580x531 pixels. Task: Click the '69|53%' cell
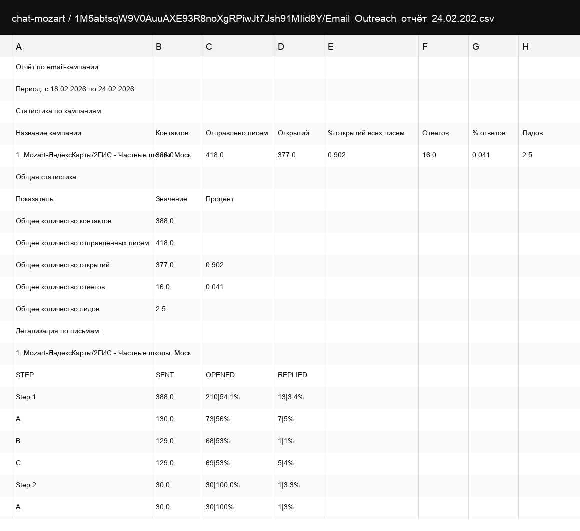pos(238,463)
